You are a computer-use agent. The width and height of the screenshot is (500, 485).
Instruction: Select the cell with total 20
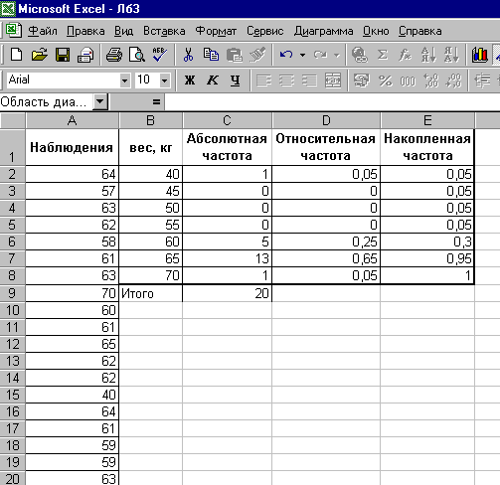227,293
